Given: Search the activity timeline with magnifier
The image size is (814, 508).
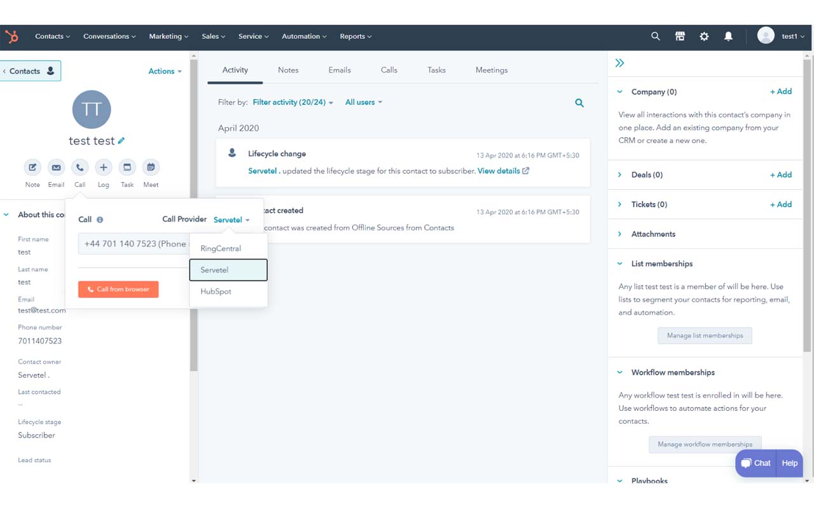Looking at the screenshot, I should tap(579, 103).
